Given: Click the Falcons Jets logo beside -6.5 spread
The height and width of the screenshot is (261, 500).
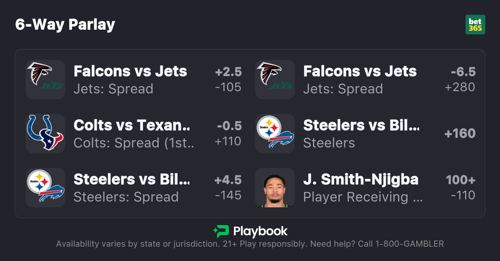Looking at the screenshot, I should click(275, 80).
